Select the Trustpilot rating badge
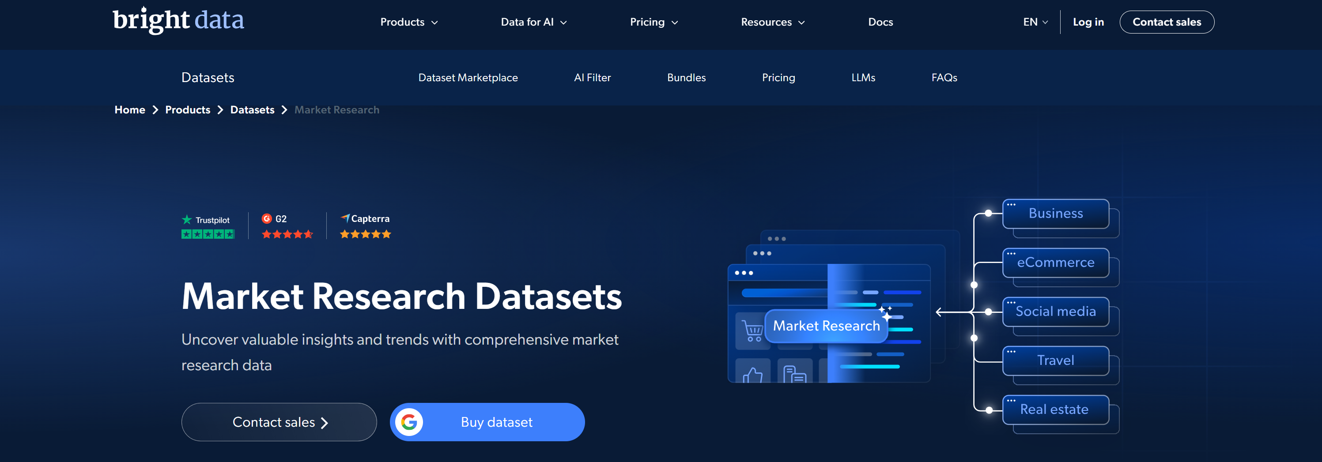 [x=208, y=226]
